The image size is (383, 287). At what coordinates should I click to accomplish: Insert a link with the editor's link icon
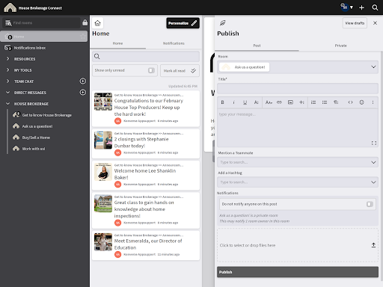279,102
